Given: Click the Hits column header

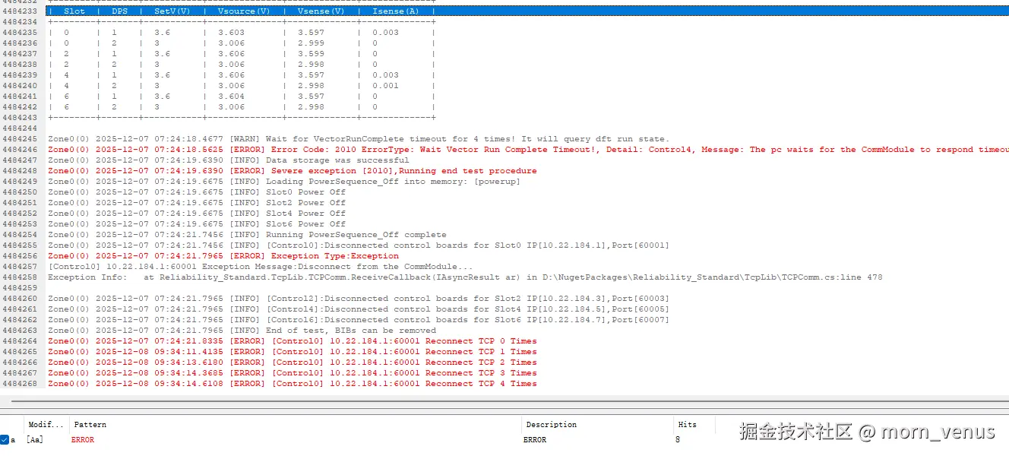Looking at the screenshot, I should [687, 424].
